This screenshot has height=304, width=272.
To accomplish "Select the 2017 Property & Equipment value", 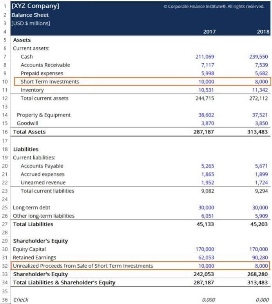I will point(205,115).
